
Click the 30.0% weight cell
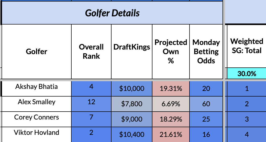point(247,74)
